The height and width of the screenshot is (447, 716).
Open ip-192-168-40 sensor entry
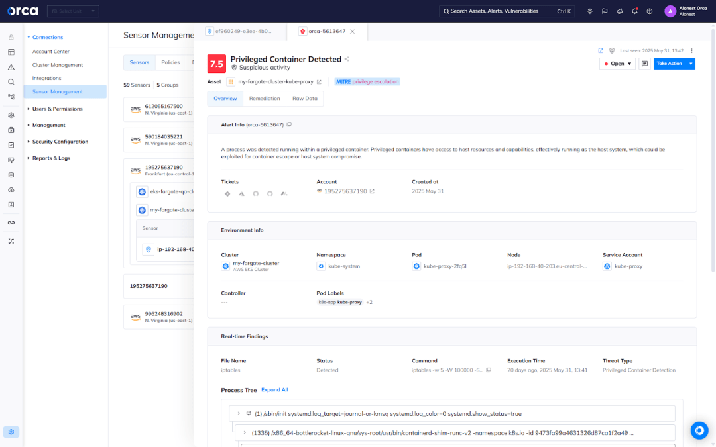168,250
